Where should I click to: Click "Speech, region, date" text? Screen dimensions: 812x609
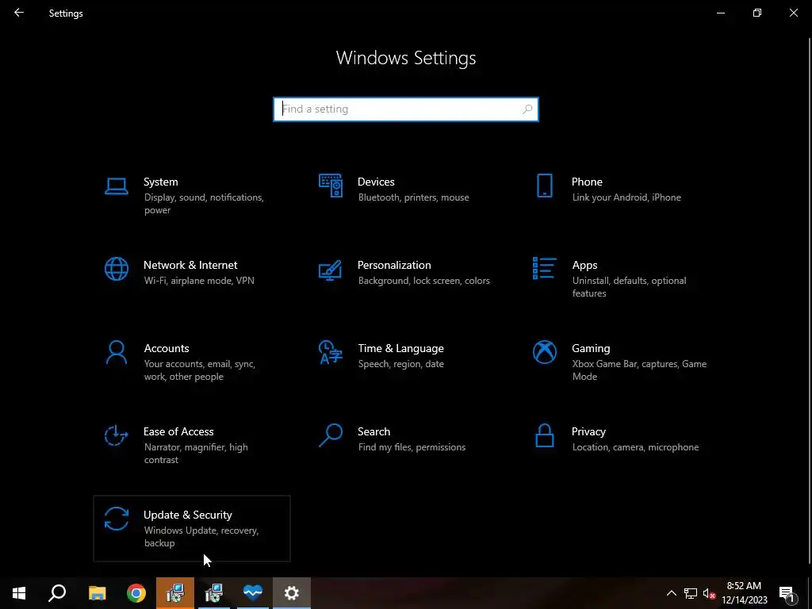click(x=400, y=364)
